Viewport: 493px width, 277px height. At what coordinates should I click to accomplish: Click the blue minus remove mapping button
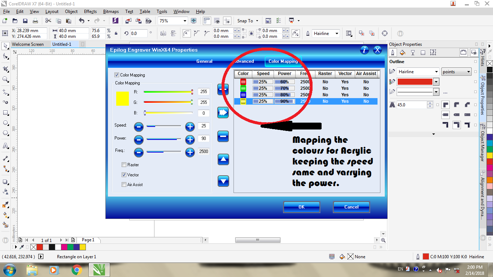[x=223, y=136]
